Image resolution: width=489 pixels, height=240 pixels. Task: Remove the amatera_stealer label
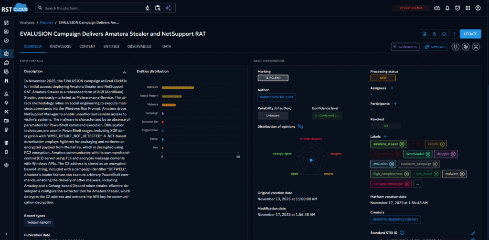point(402,144)
